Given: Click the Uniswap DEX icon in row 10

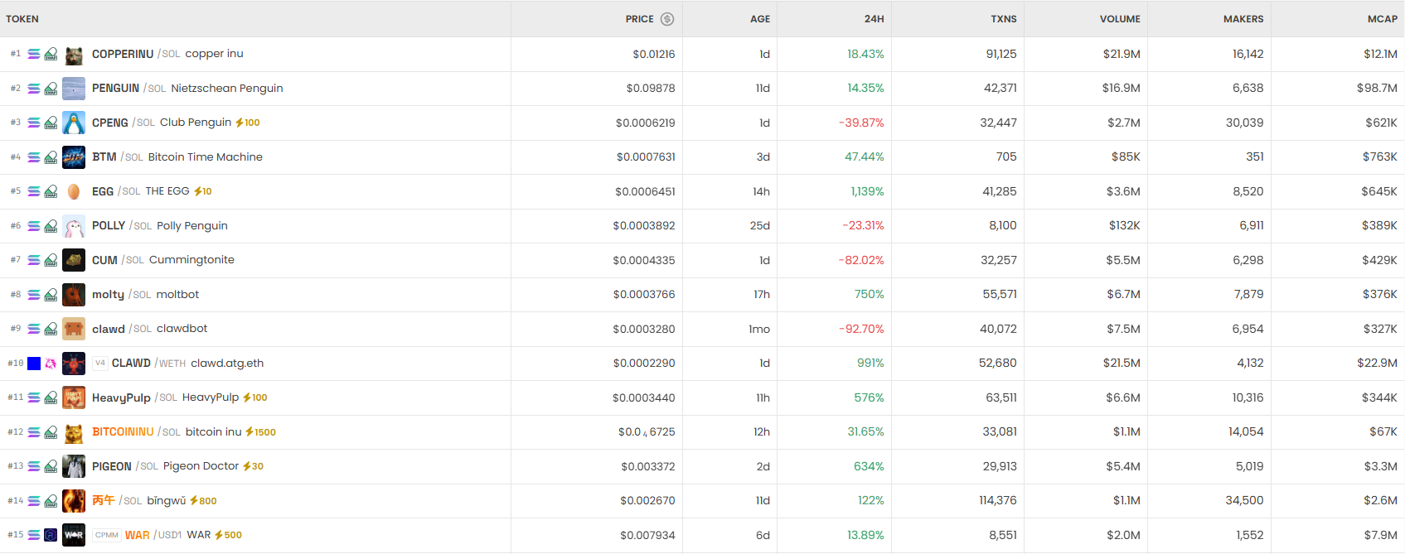Looking at the screenshot, I should [51, 364].
